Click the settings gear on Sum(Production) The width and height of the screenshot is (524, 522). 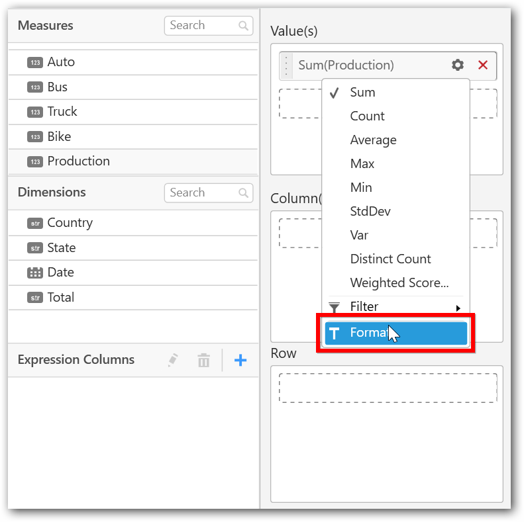tap(458, 65)
